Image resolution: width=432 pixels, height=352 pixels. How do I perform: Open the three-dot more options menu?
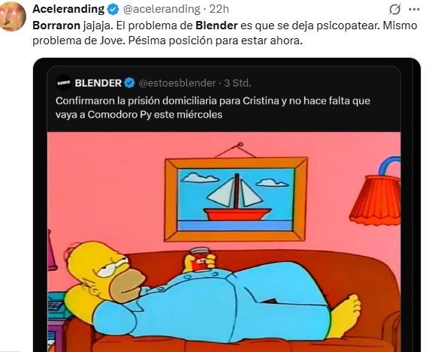(414, 10)
